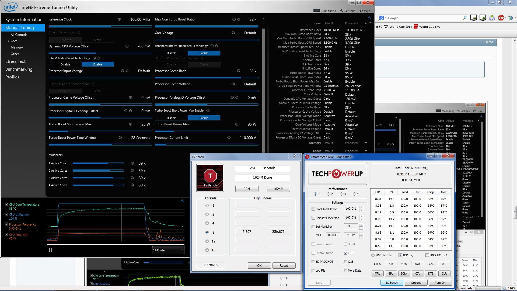This screenshot has height=291, width=517.
Task: Open the World Cup Live bookmark
Action: tap(427, 27)
